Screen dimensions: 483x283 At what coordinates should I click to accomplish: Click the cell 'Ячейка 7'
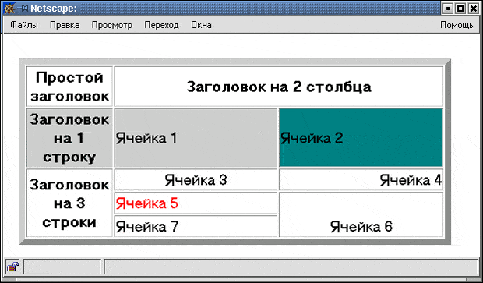click(196, 226)
